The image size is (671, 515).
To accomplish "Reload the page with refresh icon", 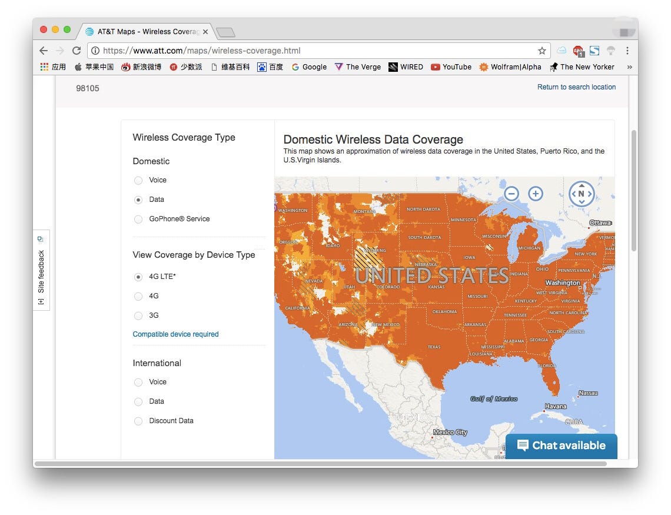I will 77,51.
